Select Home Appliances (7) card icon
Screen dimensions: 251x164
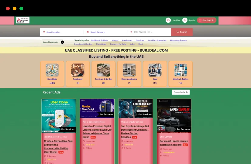pyautogui.click(x=129, y=70)
